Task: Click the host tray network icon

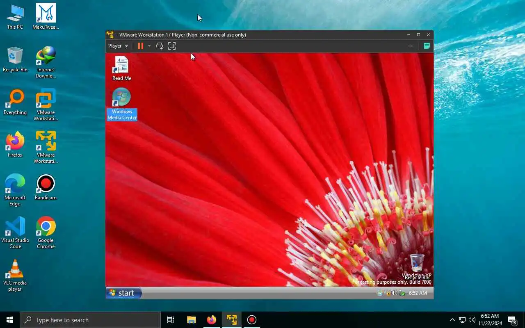Action: pyautogui.click(x=462, y=320)
